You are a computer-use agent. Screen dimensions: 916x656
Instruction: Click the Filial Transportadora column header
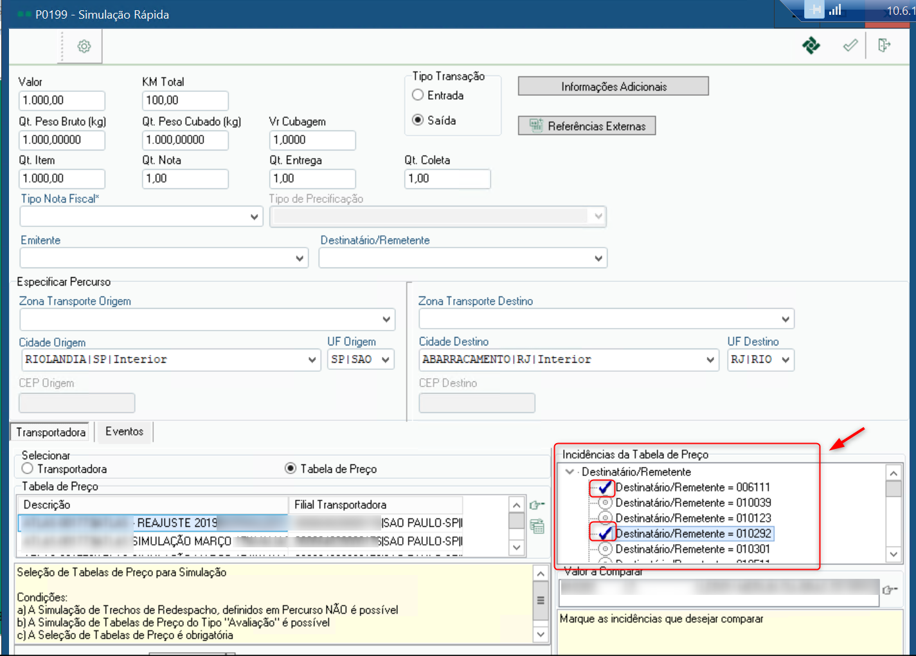[x=375, y=505]
